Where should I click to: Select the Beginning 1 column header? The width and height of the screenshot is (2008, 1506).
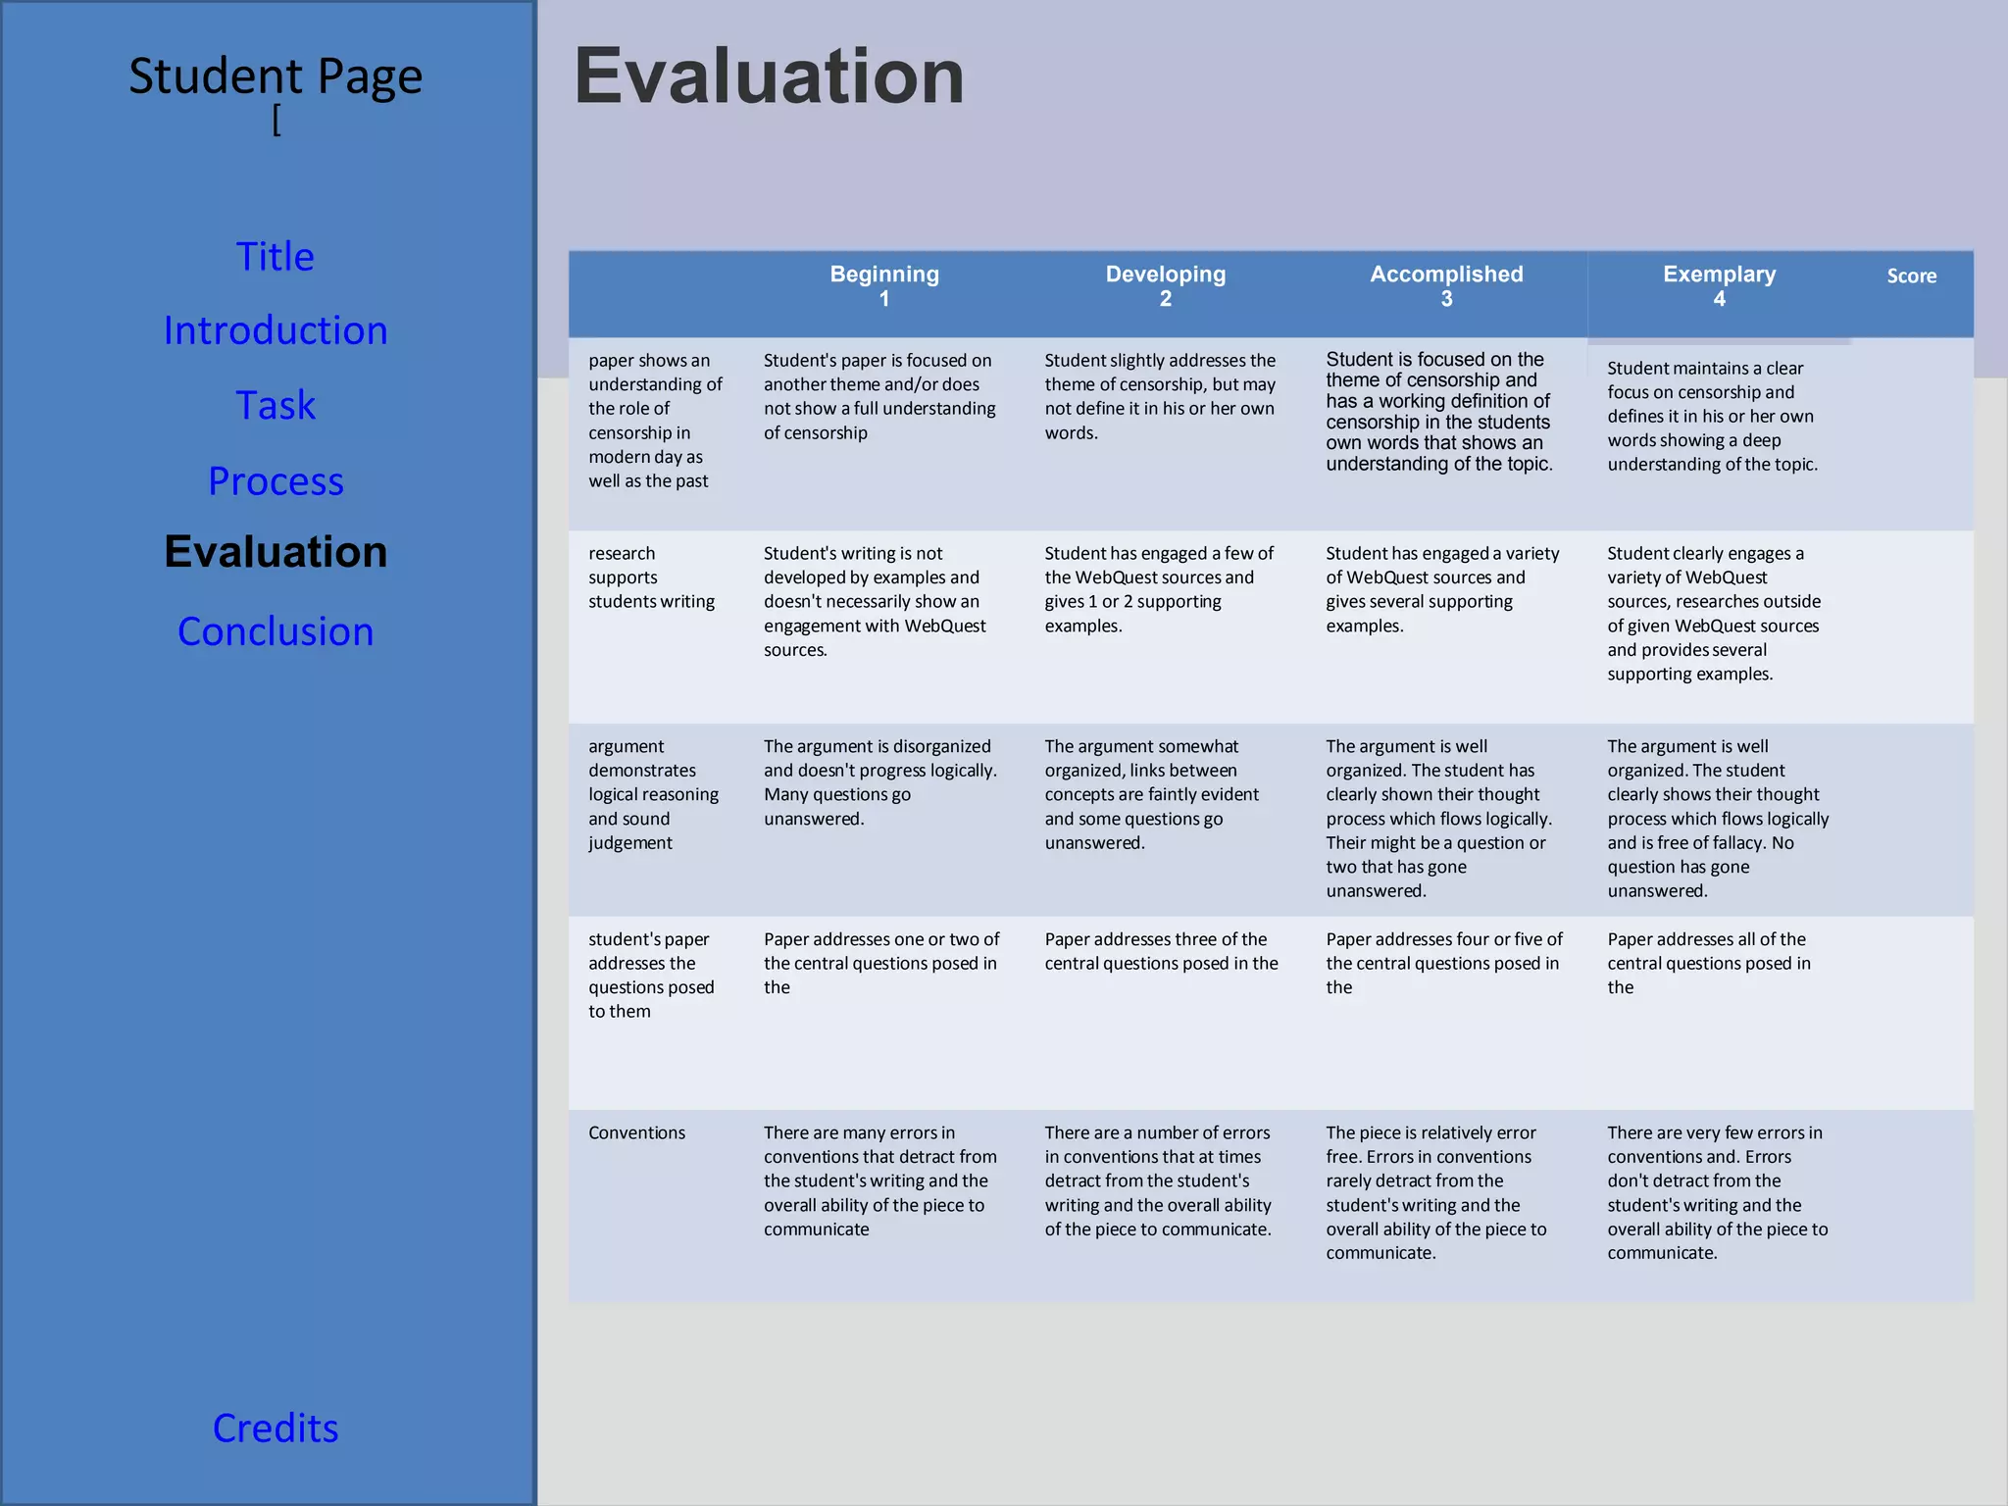click(884, 286)
